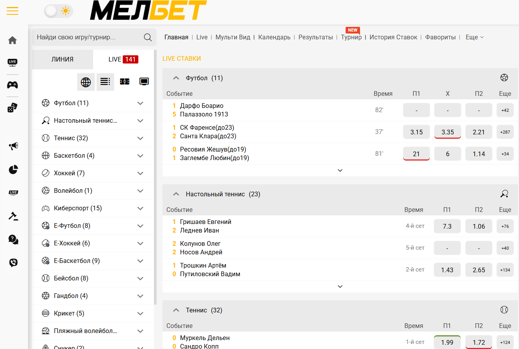The width and height of the screenshot is (519, 349).
Task: Bet on draw odds 3.35
Action: click(x=448, y=132)
